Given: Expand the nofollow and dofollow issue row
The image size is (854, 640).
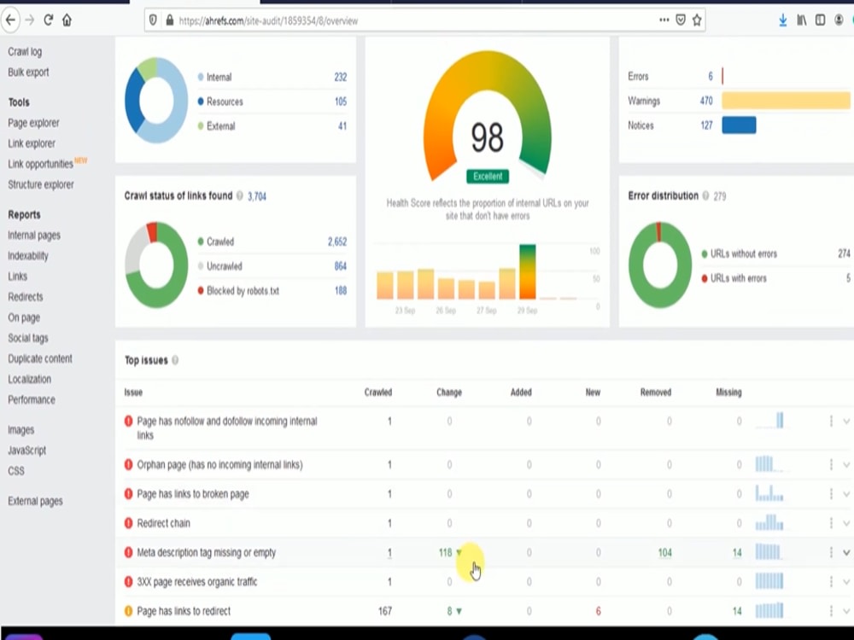Looking at the screenshot, I should click(846, 422).
